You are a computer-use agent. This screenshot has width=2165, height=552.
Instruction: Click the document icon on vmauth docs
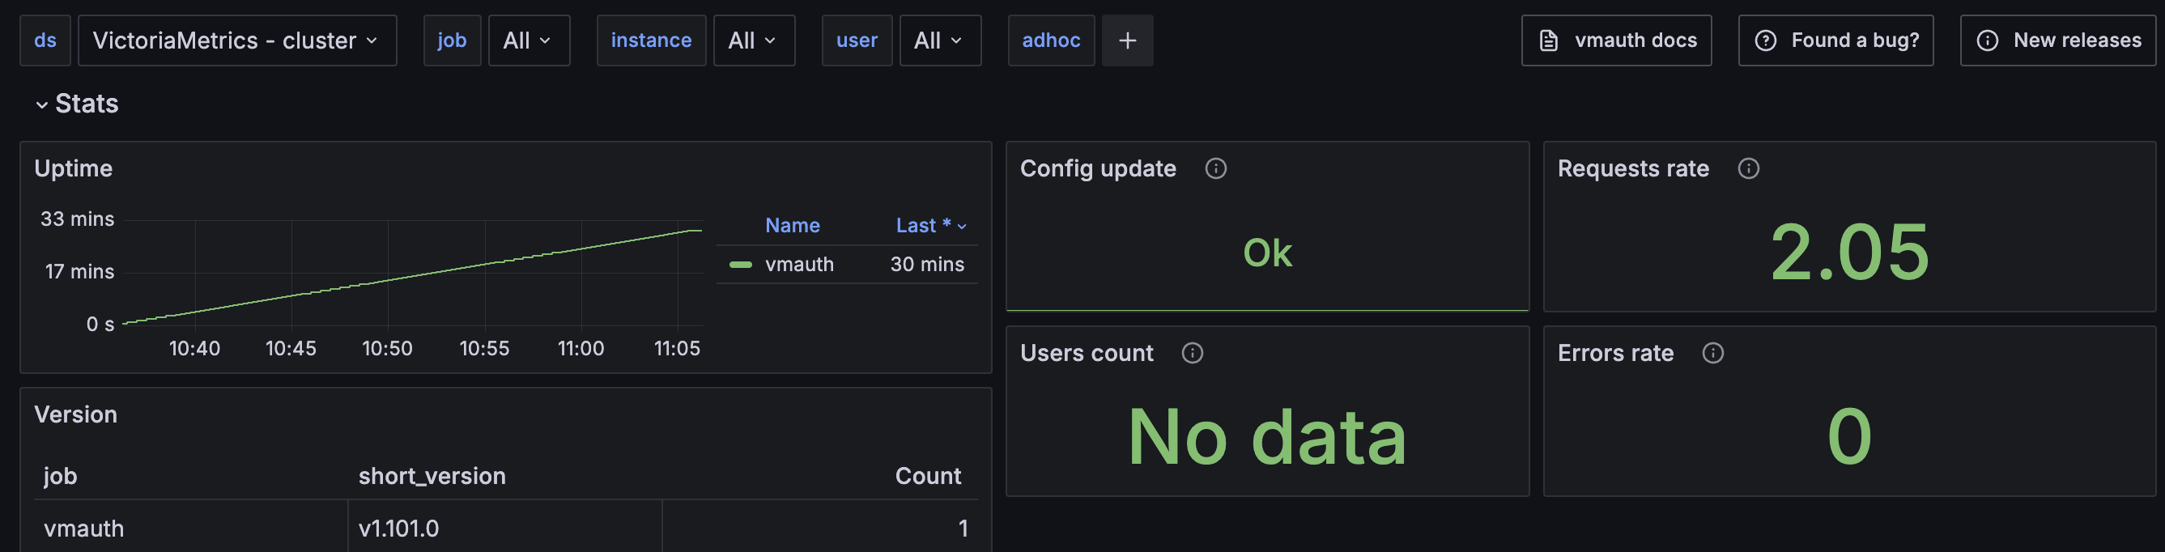pyautogui.click(x=1548, y=40)
